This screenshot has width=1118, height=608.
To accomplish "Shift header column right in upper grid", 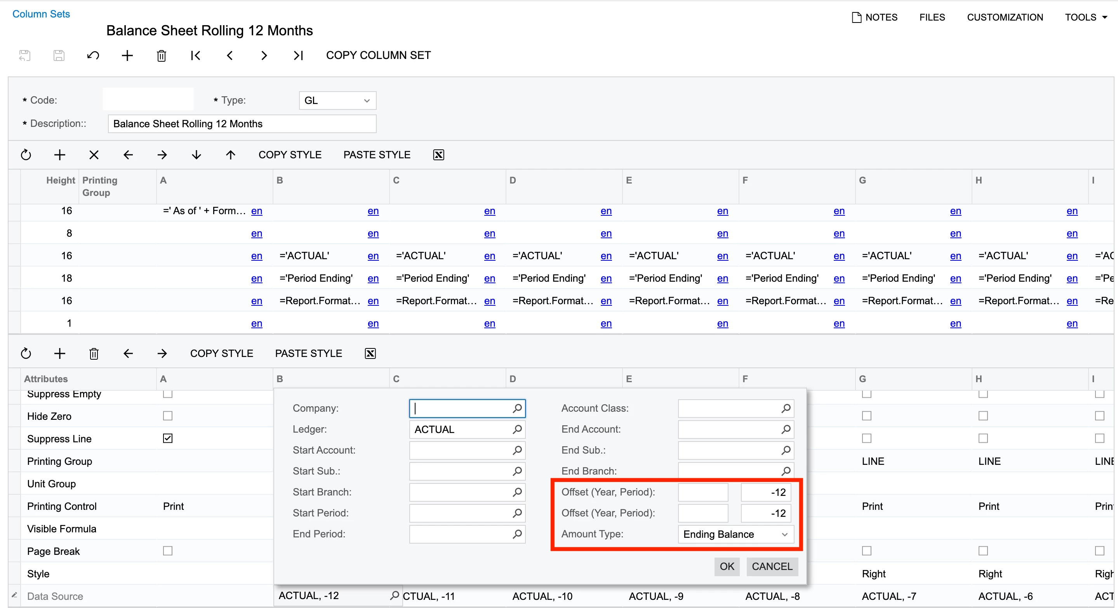I will [x=162, y=155].
